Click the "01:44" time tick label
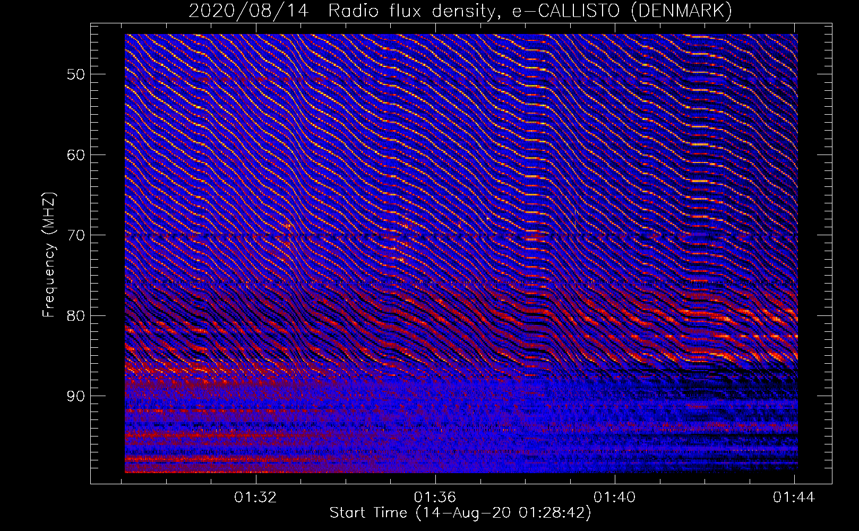Viewport: 859px width, 531px height. pyautogui.click(x=794, y=498)
